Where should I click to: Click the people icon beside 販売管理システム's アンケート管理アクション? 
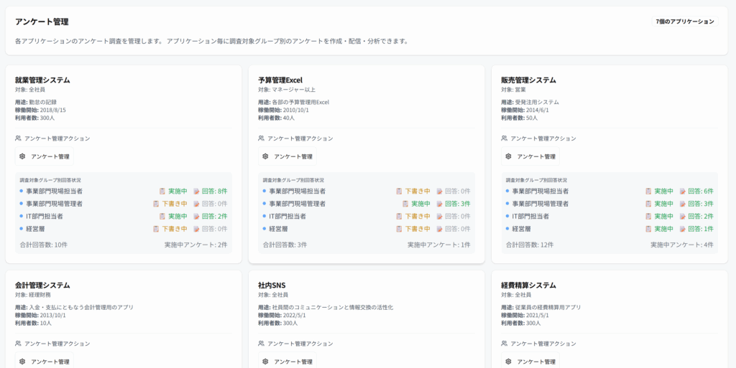[x=505, y=138]
